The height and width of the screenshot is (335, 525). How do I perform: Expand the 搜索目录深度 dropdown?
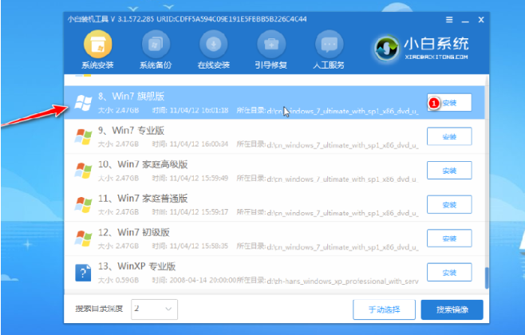[x=154, y=309]
